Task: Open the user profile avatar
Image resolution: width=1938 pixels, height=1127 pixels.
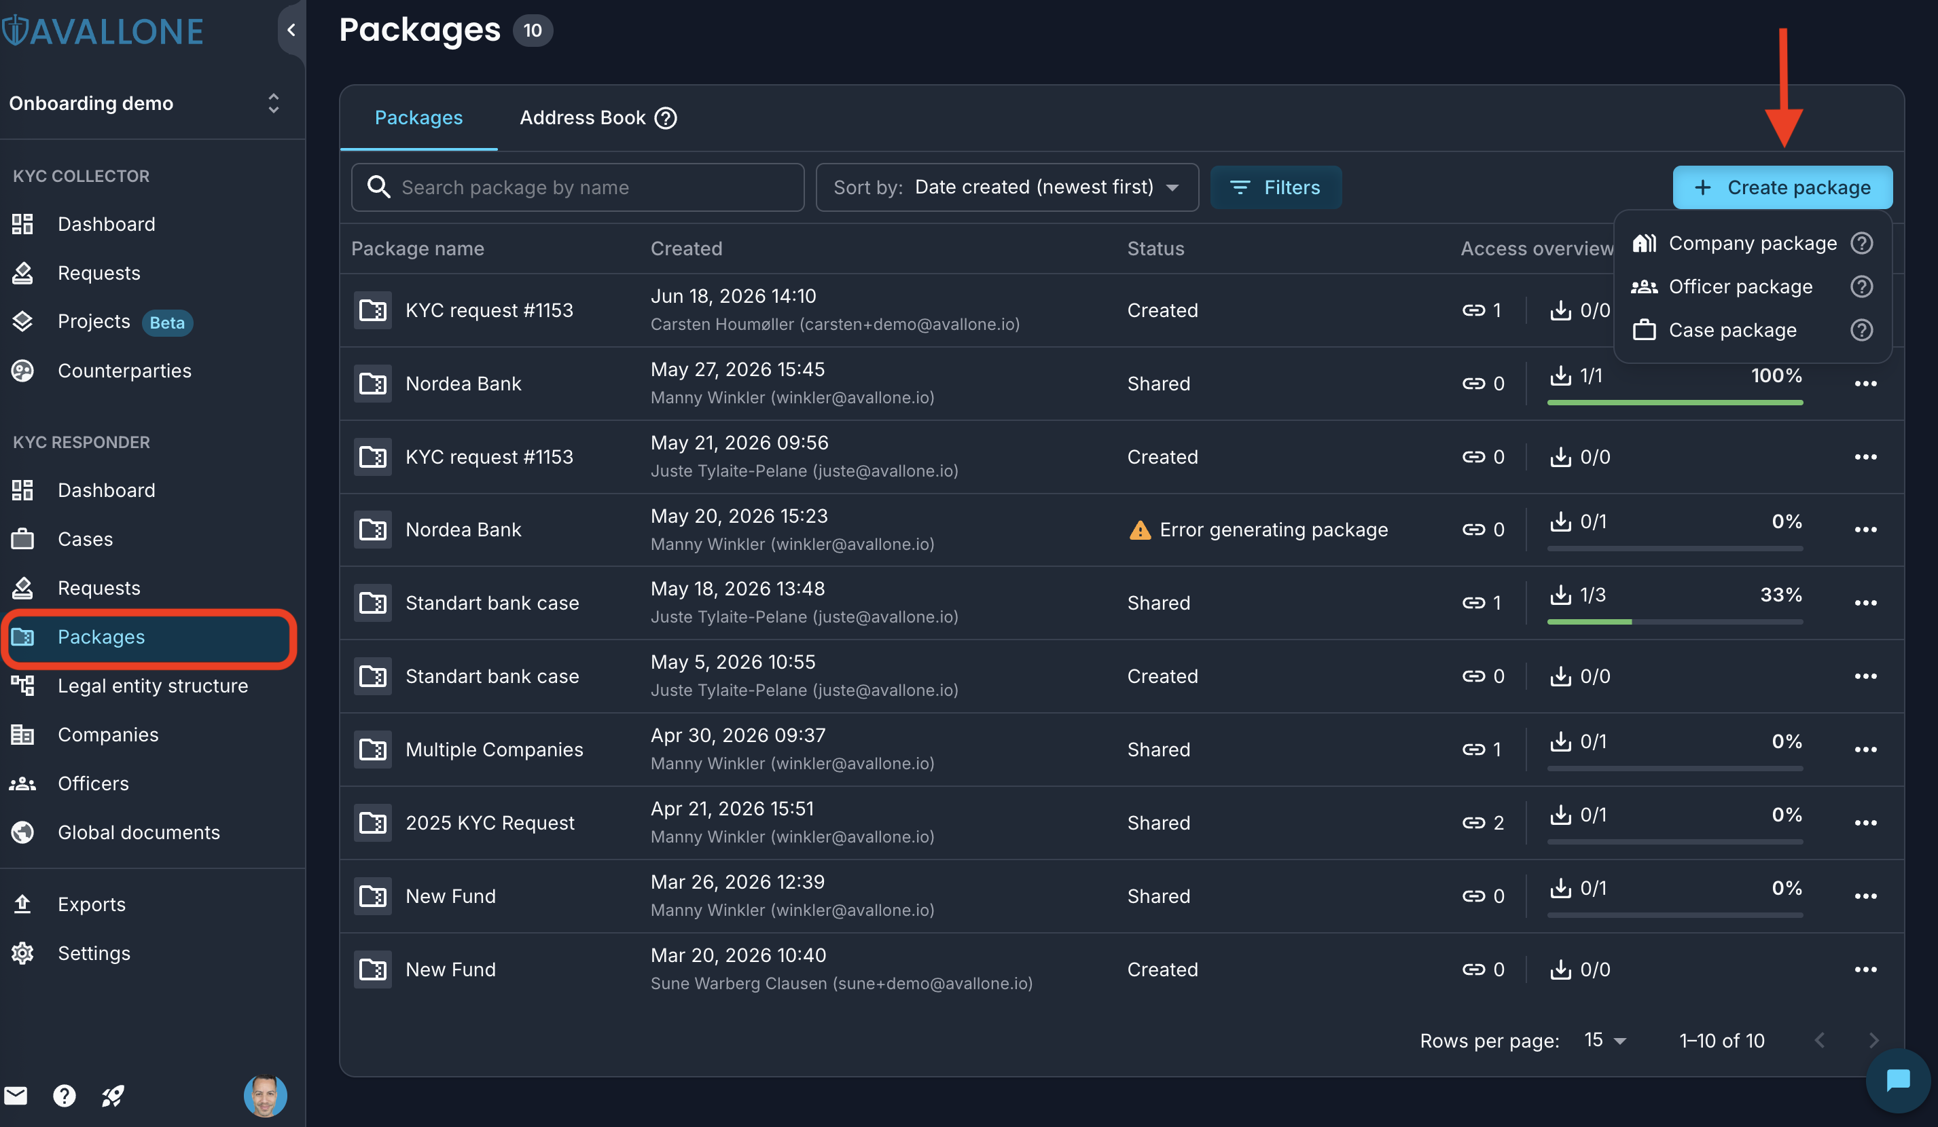Action: (266, 1096)
